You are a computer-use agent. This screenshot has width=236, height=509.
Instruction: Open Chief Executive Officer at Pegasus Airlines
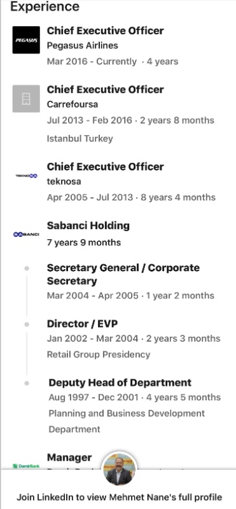[x=105, y=31]
